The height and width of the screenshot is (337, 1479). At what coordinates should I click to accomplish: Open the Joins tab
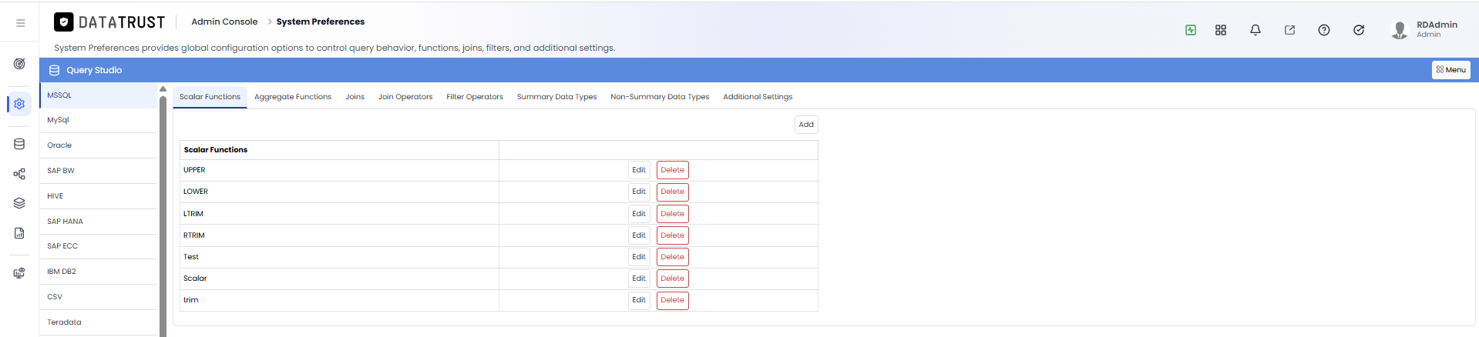355,97
